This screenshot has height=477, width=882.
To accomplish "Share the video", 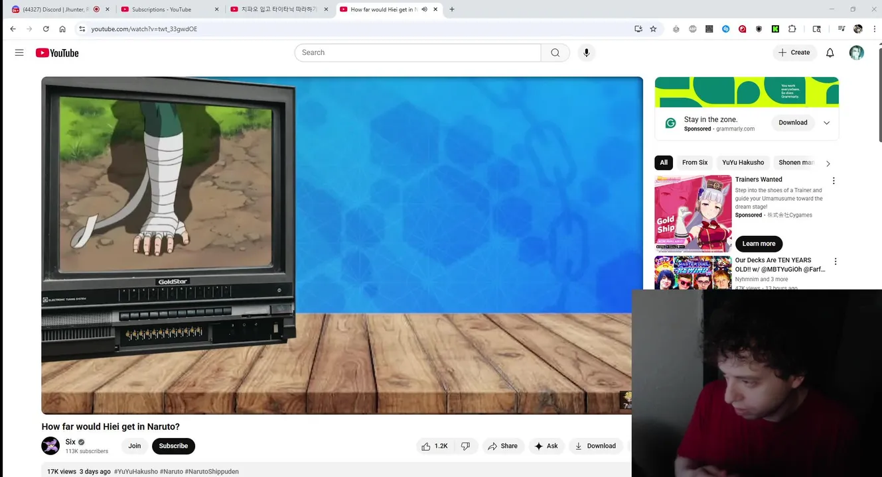I will tap(502, 446).
